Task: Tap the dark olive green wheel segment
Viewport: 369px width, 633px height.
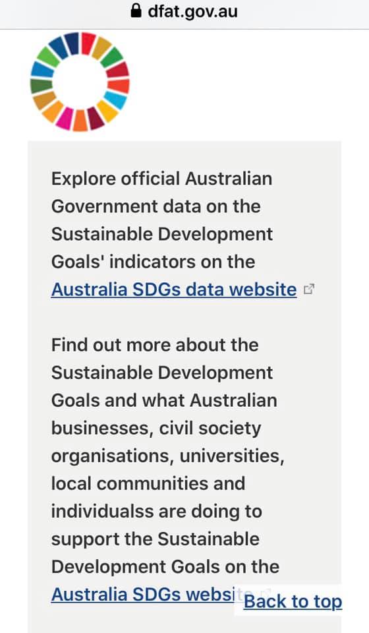Action: tap(41, 86)
